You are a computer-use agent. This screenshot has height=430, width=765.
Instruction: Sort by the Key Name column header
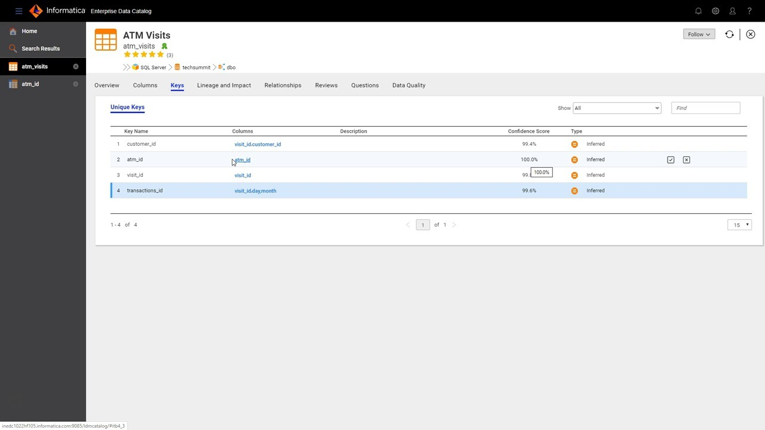136,131
